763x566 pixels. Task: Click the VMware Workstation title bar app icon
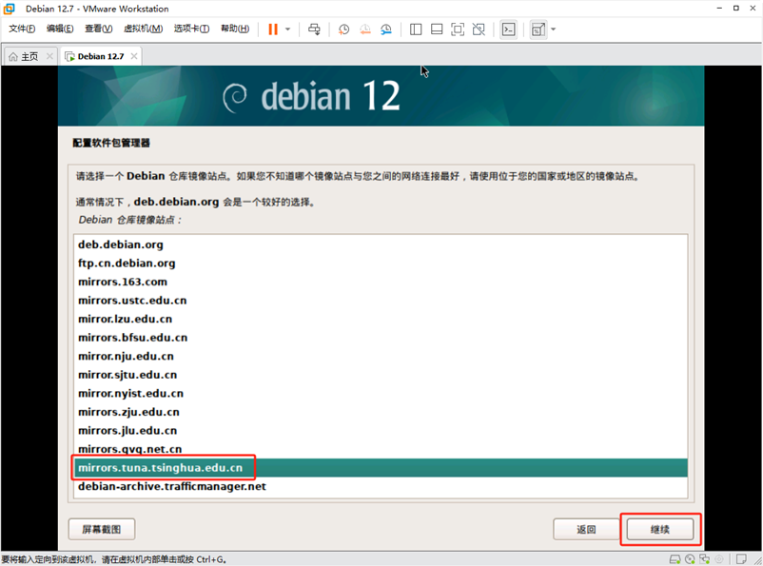(x=10, y=9)
